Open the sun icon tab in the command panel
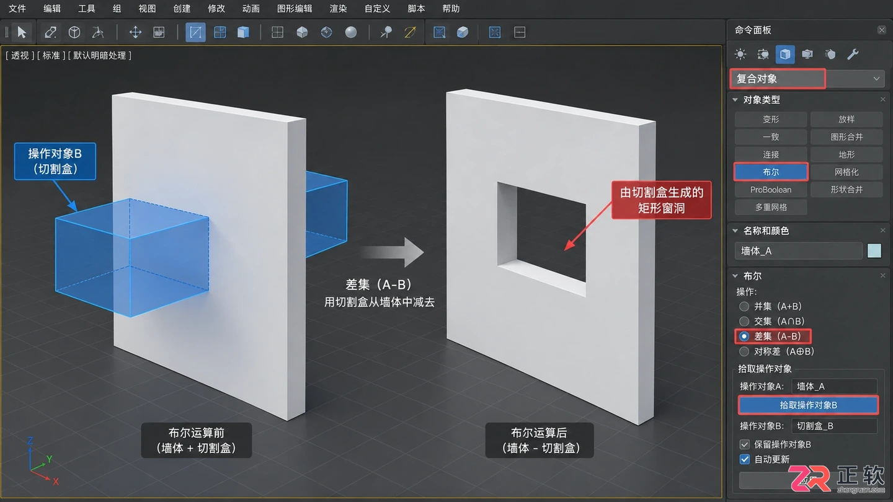The width and height of the screenshot is (893, 502). point(740,55)
